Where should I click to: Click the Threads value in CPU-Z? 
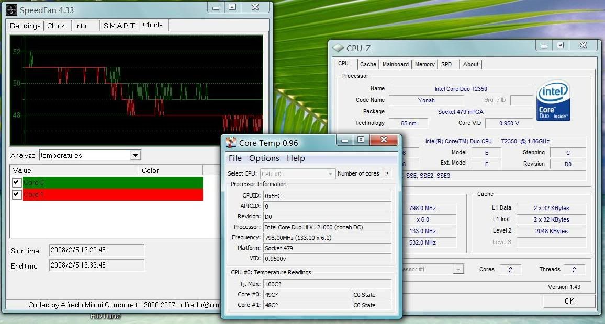pos(574,270)
